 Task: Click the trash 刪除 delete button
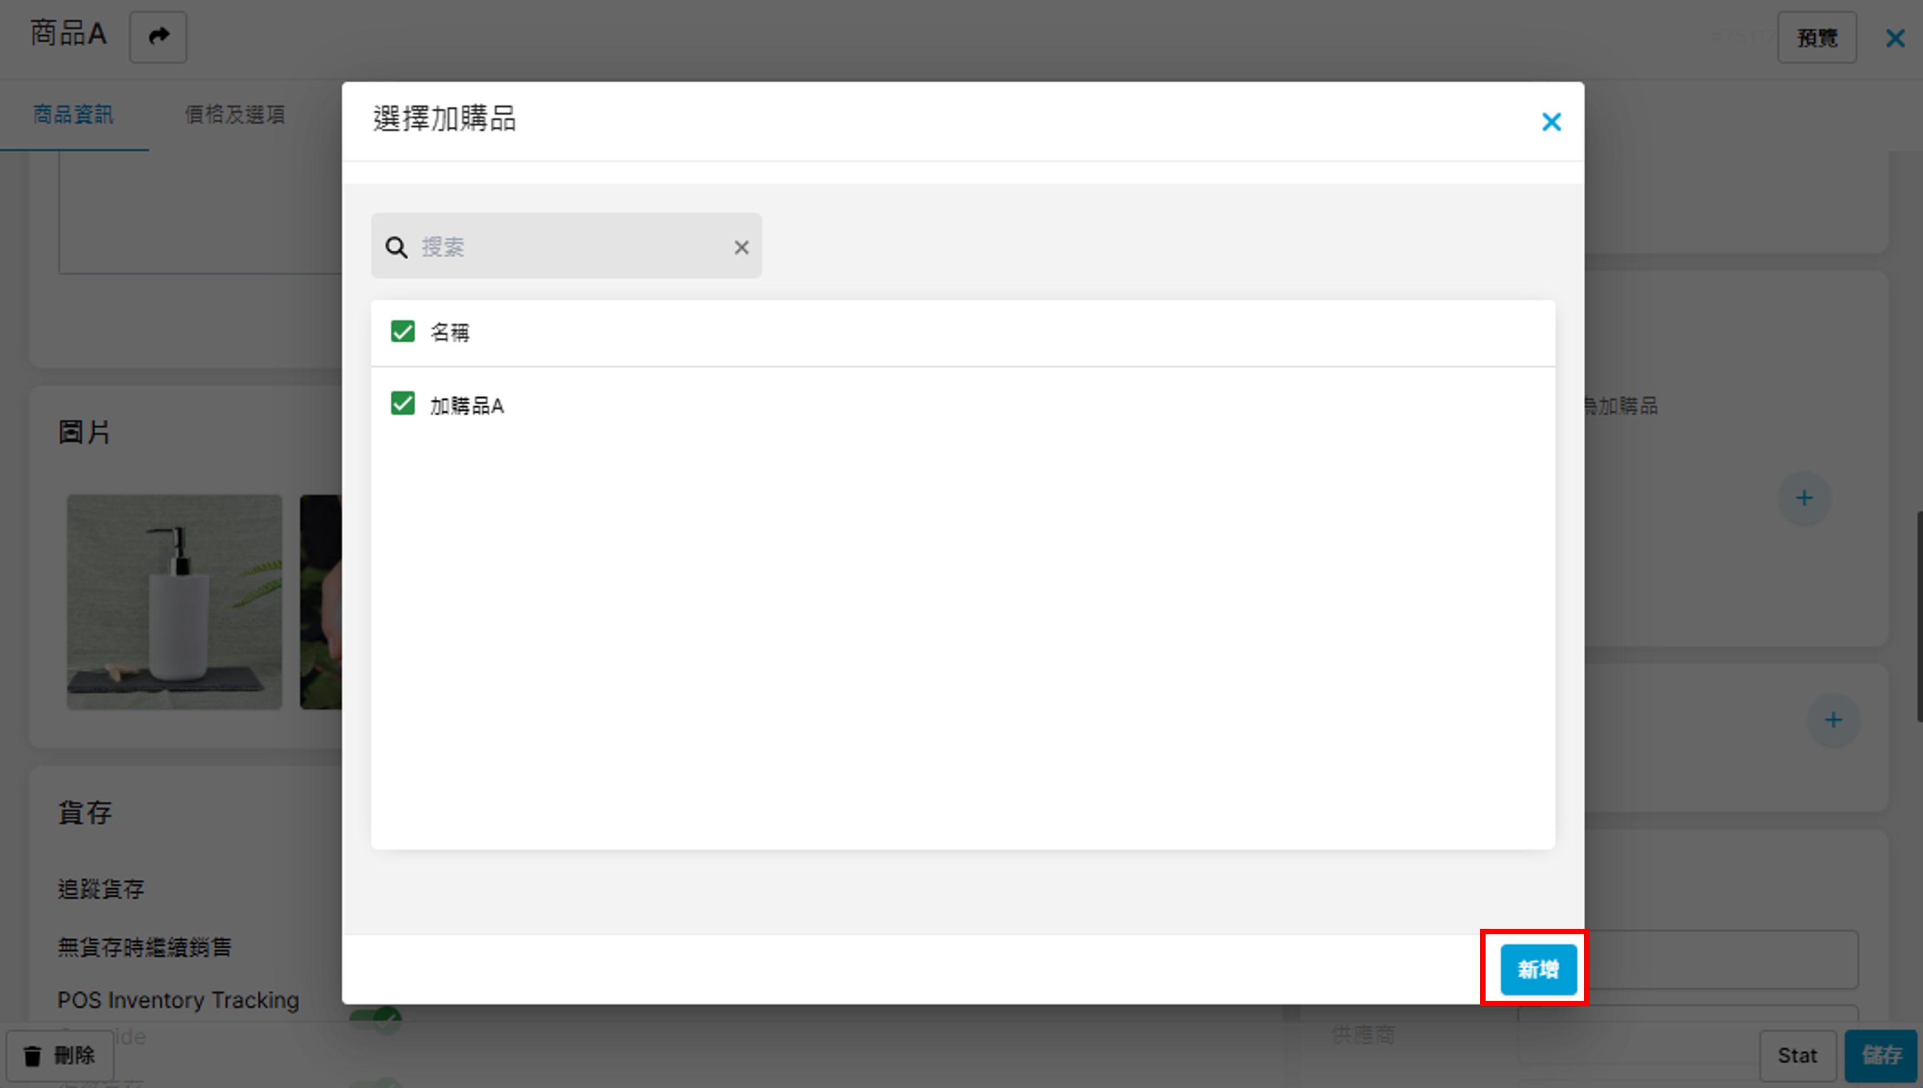pos(60,1055)
